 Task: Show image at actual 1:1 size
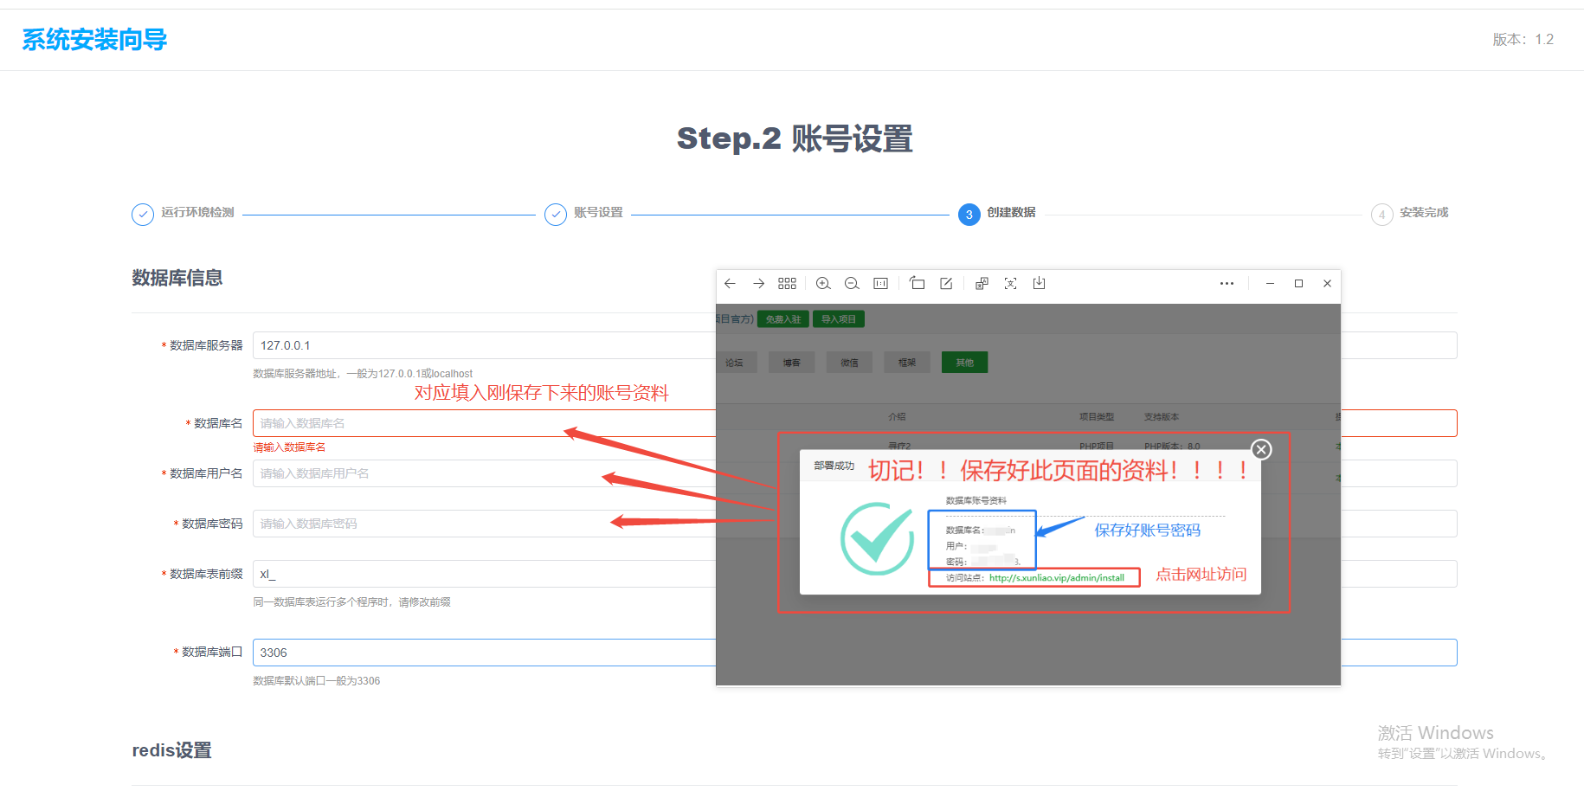pos(880,284)
